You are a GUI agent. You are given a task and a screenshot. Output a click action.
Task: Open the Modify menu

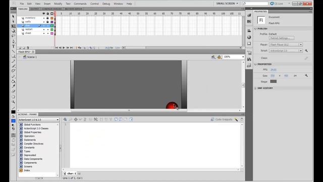58,4
